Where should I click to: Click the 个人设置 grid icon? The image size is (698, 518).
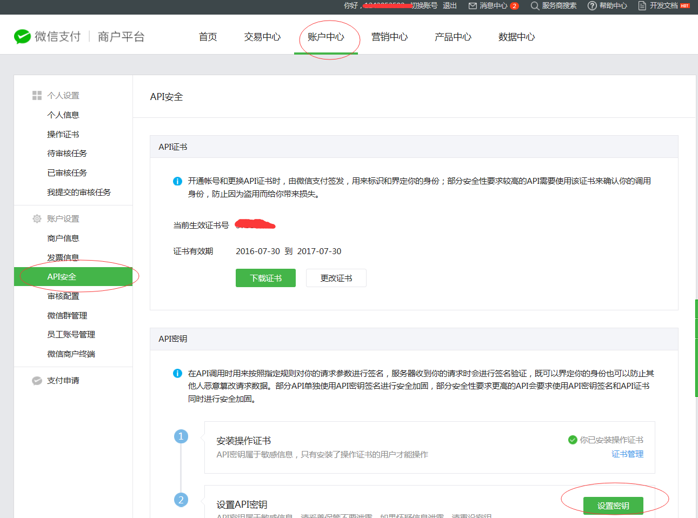[x=37, y=96]
